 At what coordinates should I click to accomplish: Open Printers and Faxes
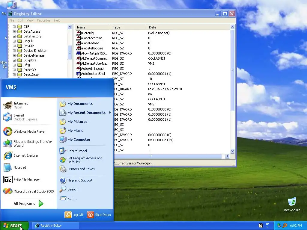pos(77,169)
